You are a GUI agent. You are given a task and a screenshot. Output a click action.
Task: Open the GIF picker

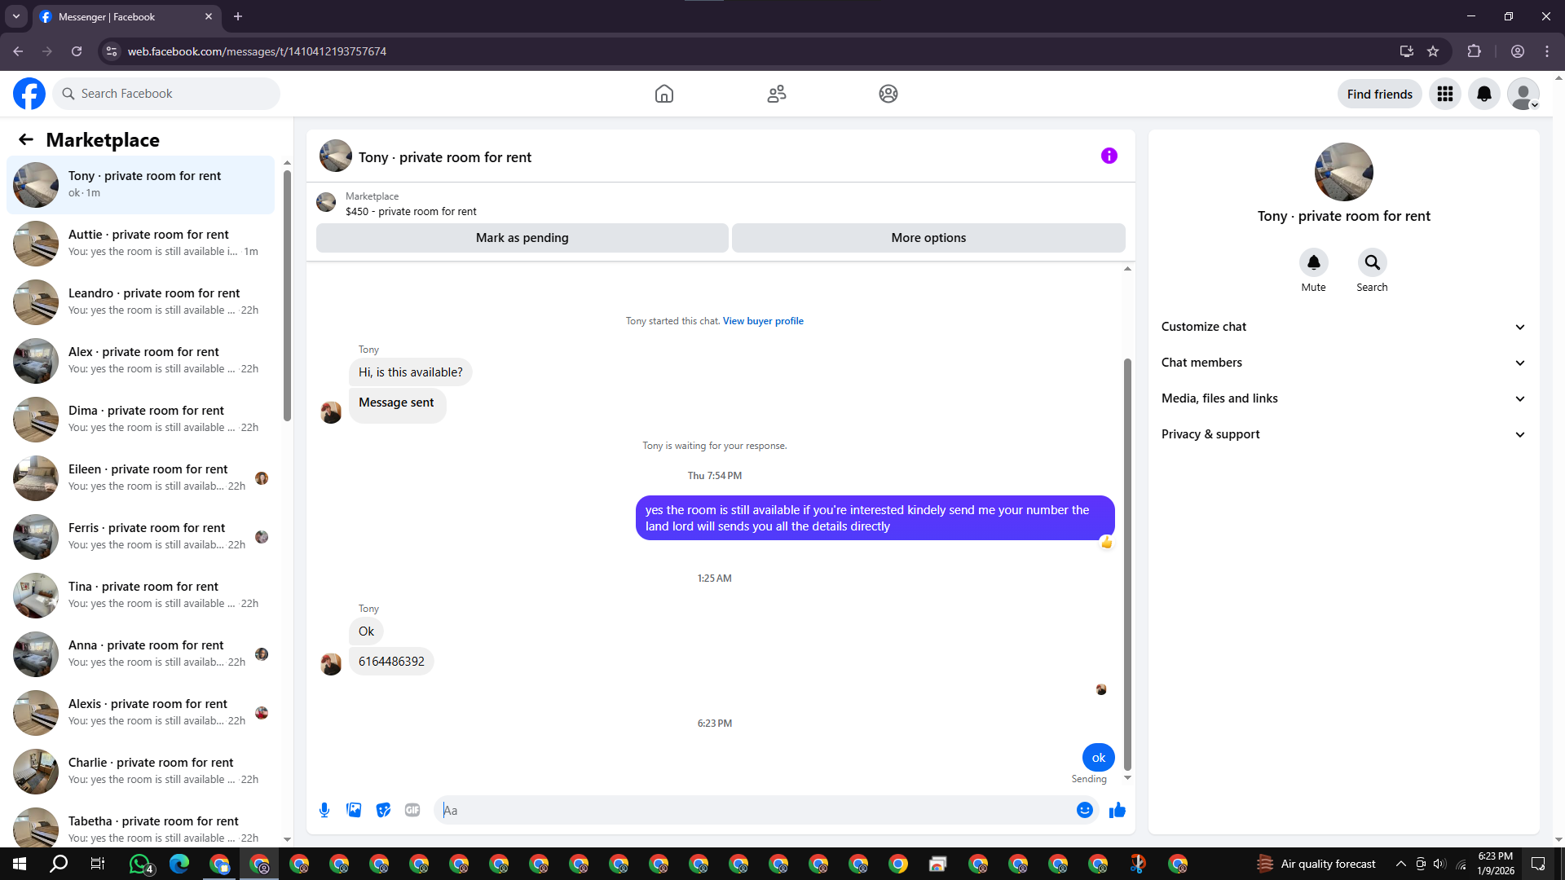[412, 810]
